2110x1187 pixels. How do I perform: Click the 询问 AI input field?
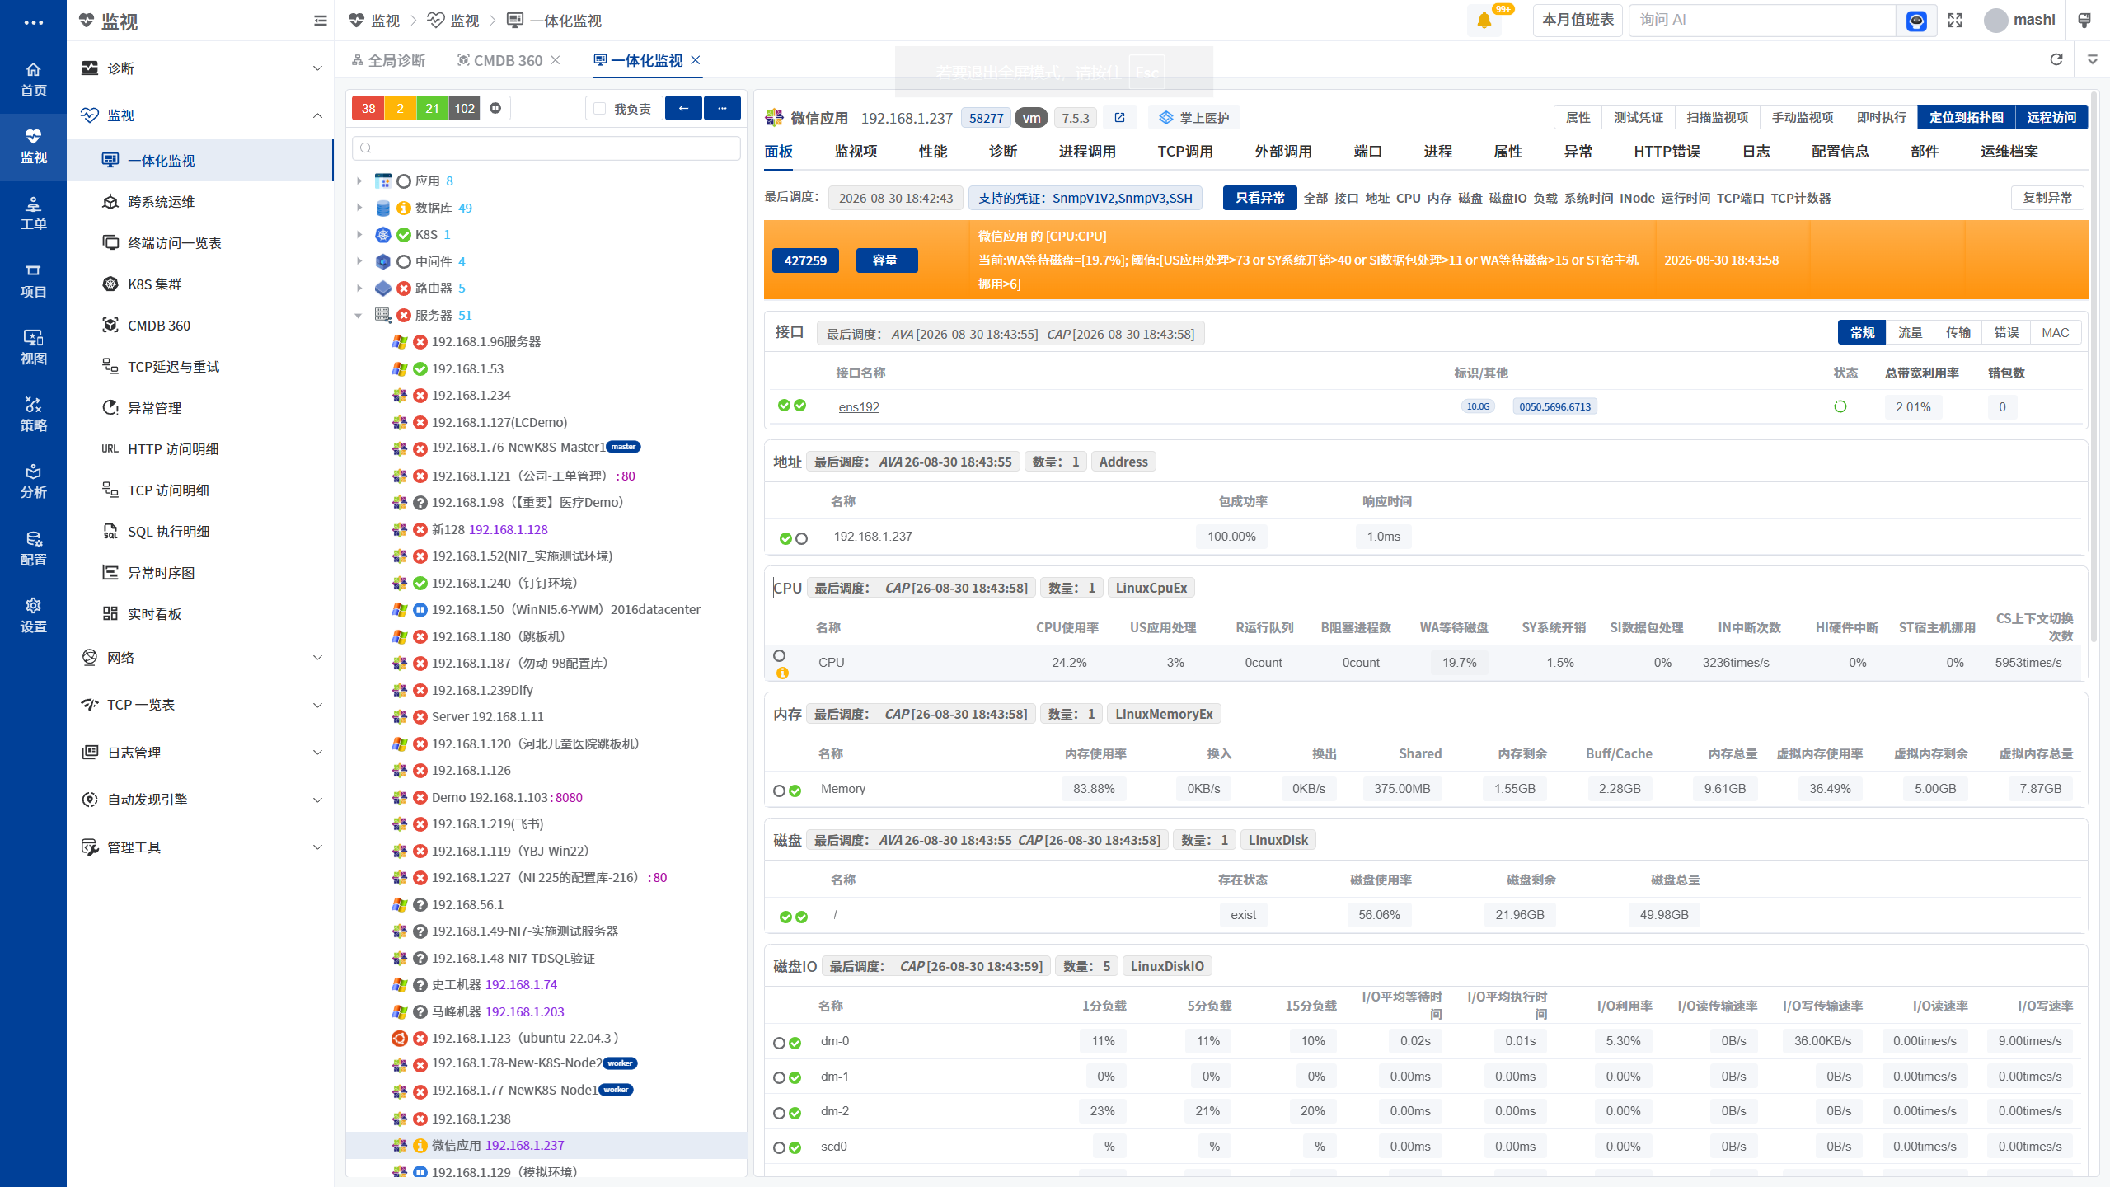pos(1764,20)
